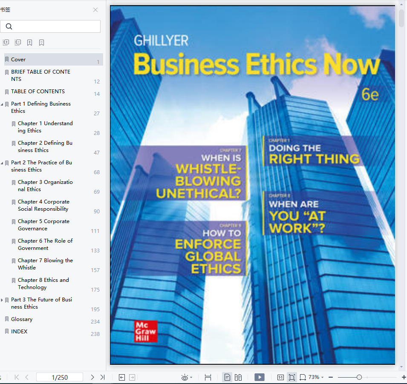The height and width of the screenshot is (384, 407).
Task: Open Chapter 8 Ethics and Technology
Action: [x=43, y=284]
